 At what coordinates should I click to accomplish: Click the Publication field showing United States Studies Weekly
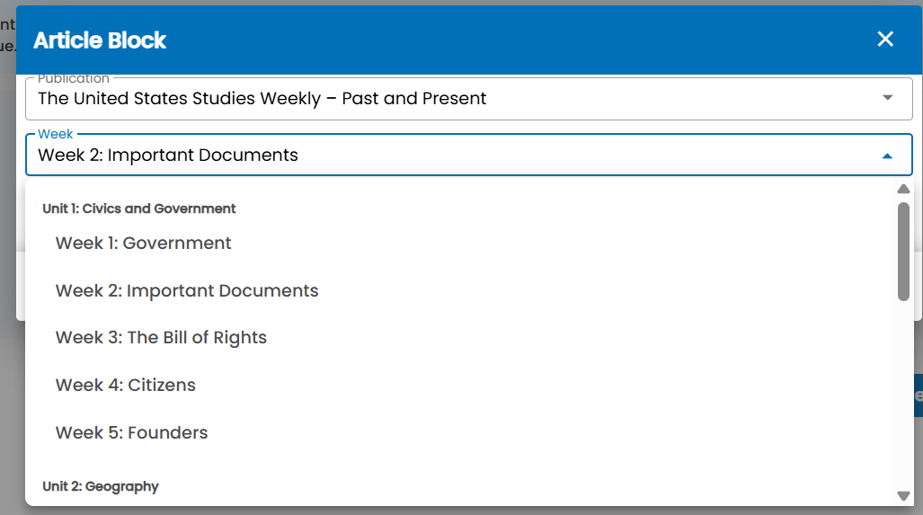[468, 98]
